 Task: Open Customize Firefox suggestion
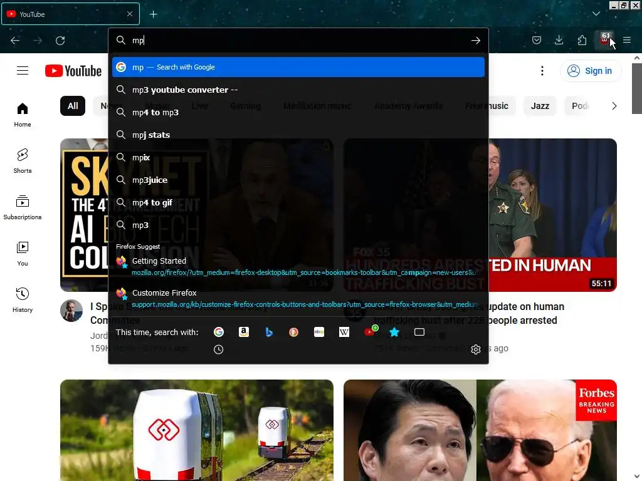pyautogui.click(x=298, y=298)
